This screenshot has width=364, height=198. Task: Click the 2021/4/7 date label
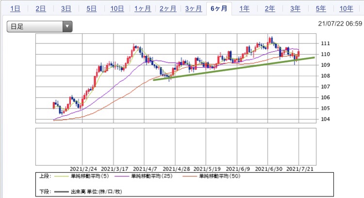tap(145, 169)
